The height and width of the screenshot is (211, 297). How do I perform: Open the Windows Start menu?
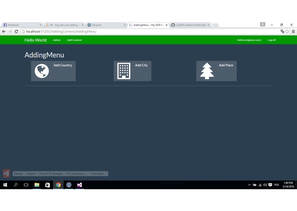point(5,185)
